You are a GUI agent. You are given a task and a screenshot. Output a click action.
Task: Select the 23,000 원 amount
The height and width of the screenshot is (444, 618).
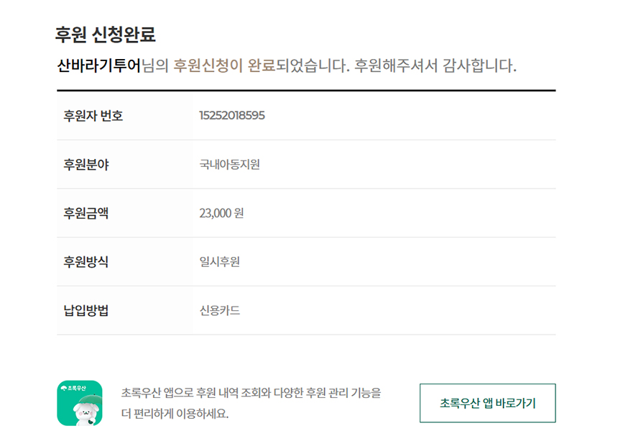221,213
